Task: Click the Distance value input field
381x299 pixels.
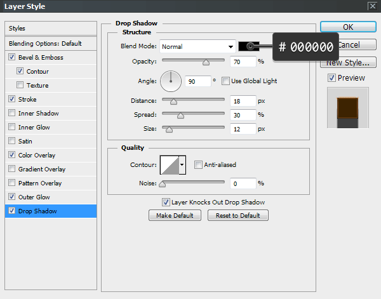Action: click(243, 101)
